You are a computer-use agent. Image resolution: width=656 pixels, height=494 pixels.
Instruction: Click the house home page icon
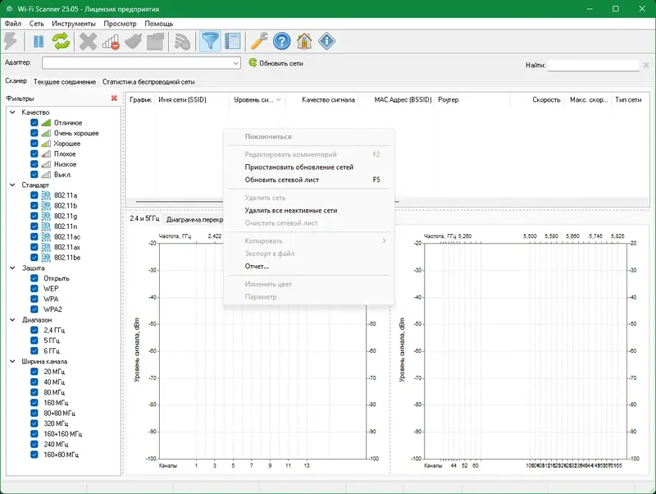tap(304, 41)
